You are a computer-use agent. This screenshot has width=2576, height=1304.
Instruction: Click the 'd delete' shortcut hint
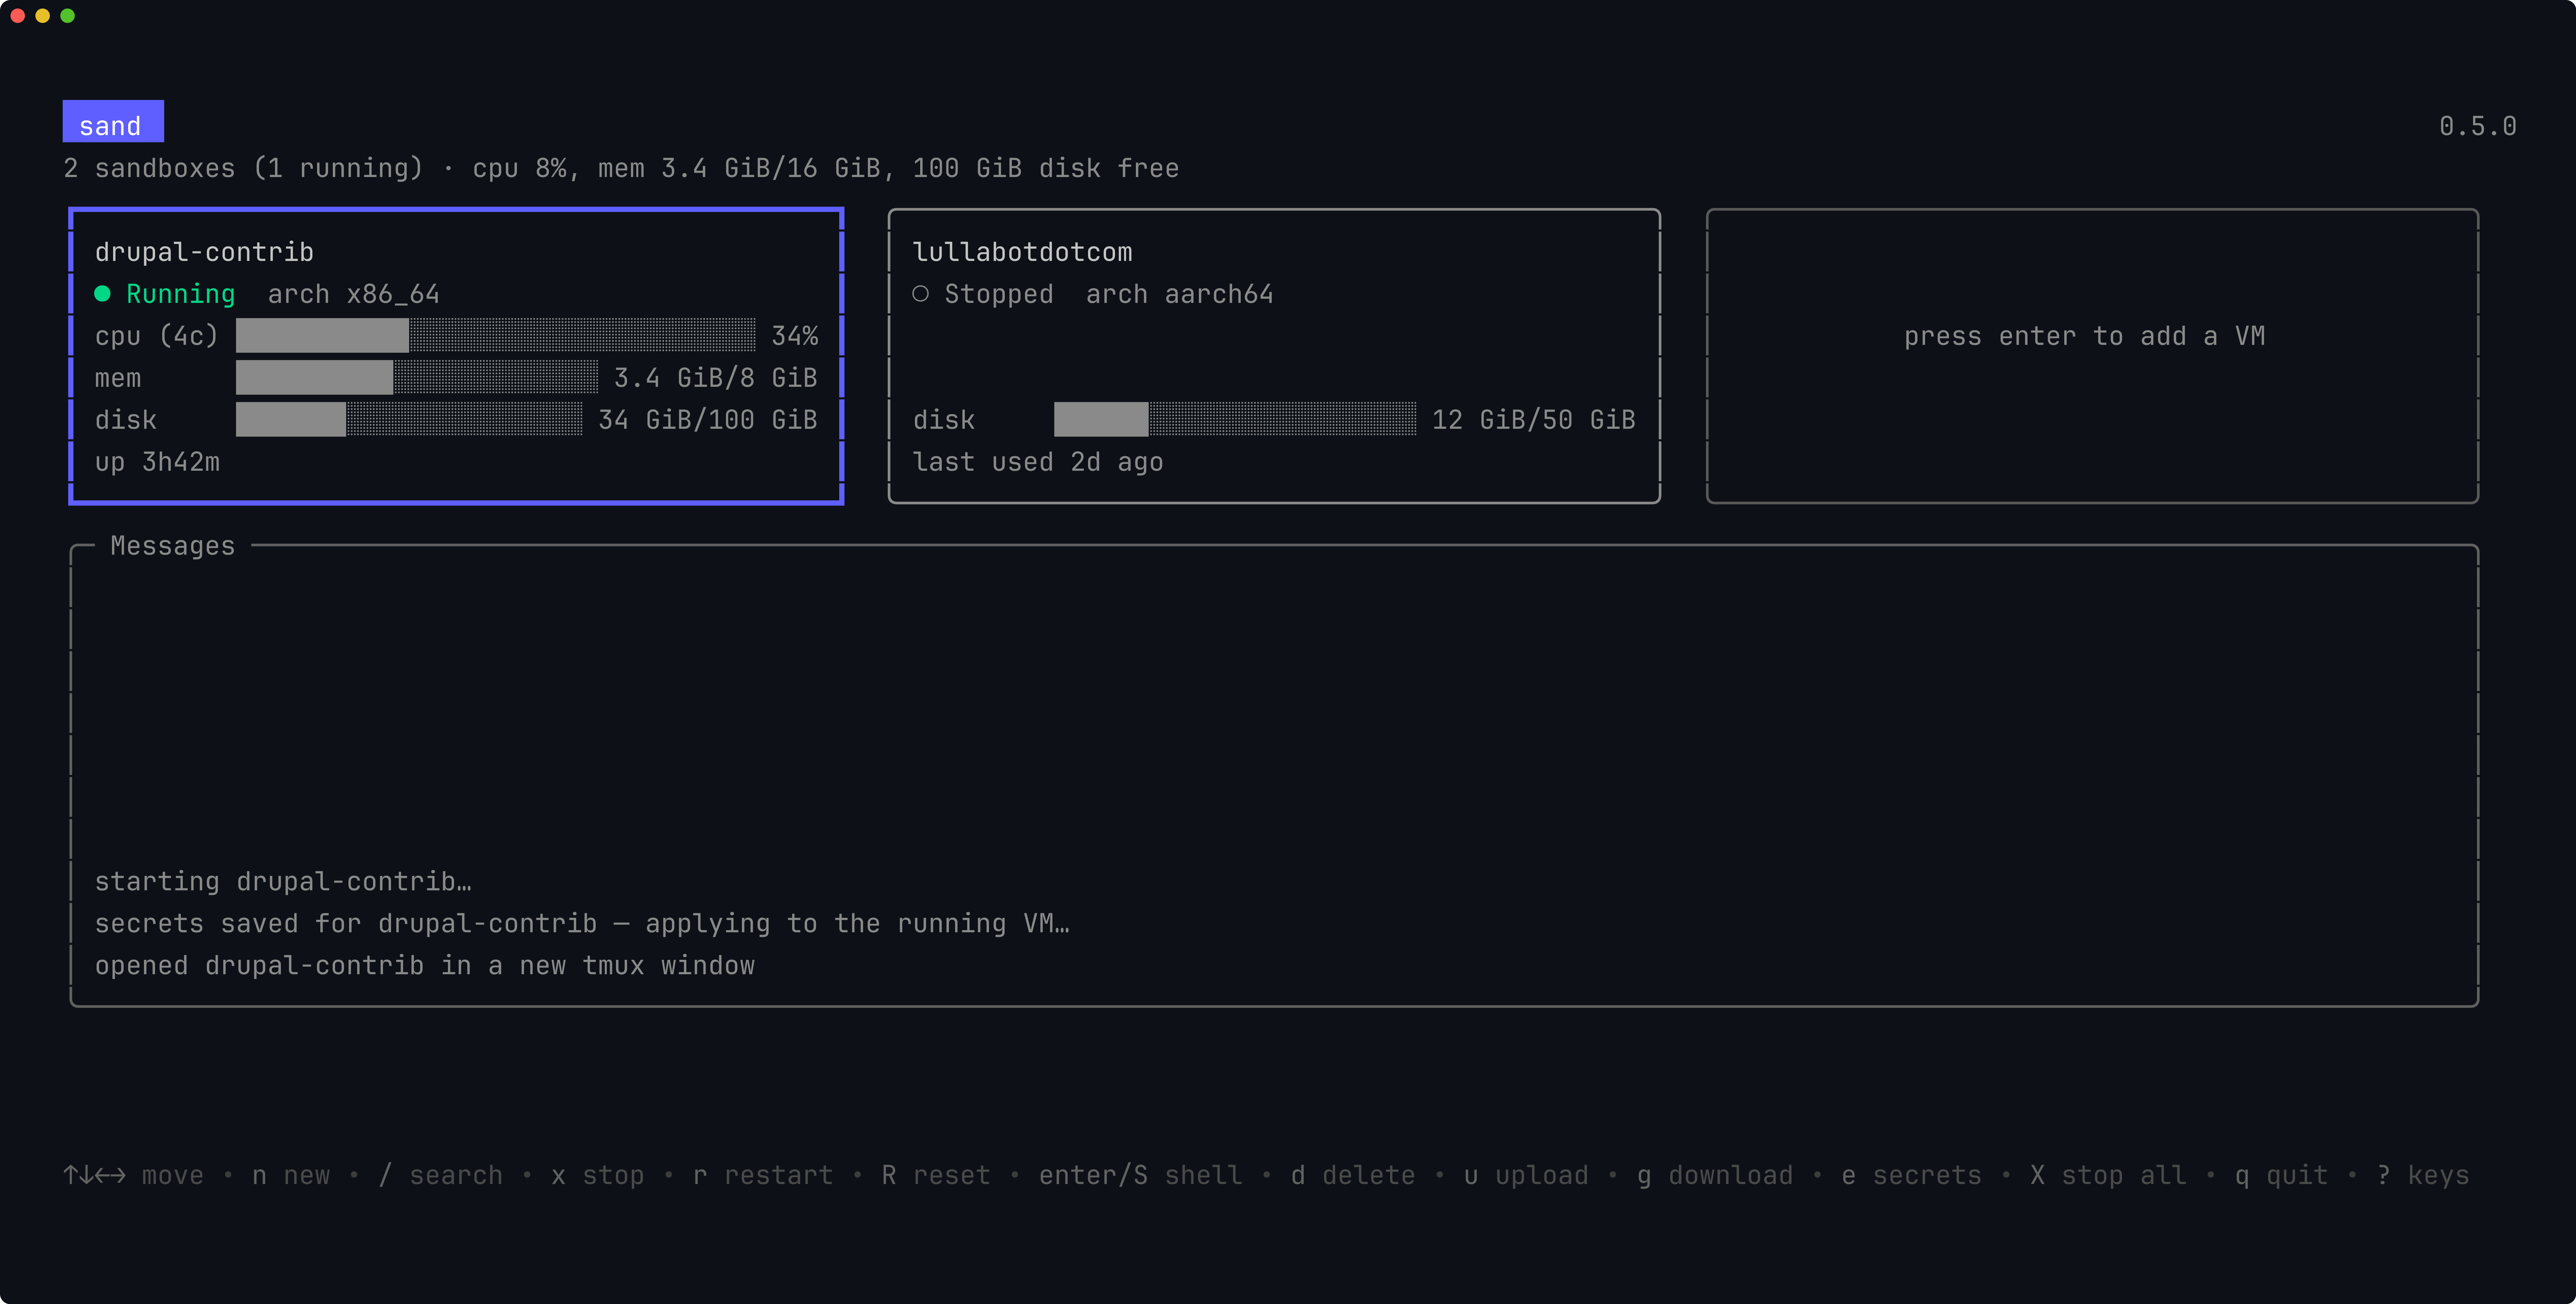pos(1353,1175)
